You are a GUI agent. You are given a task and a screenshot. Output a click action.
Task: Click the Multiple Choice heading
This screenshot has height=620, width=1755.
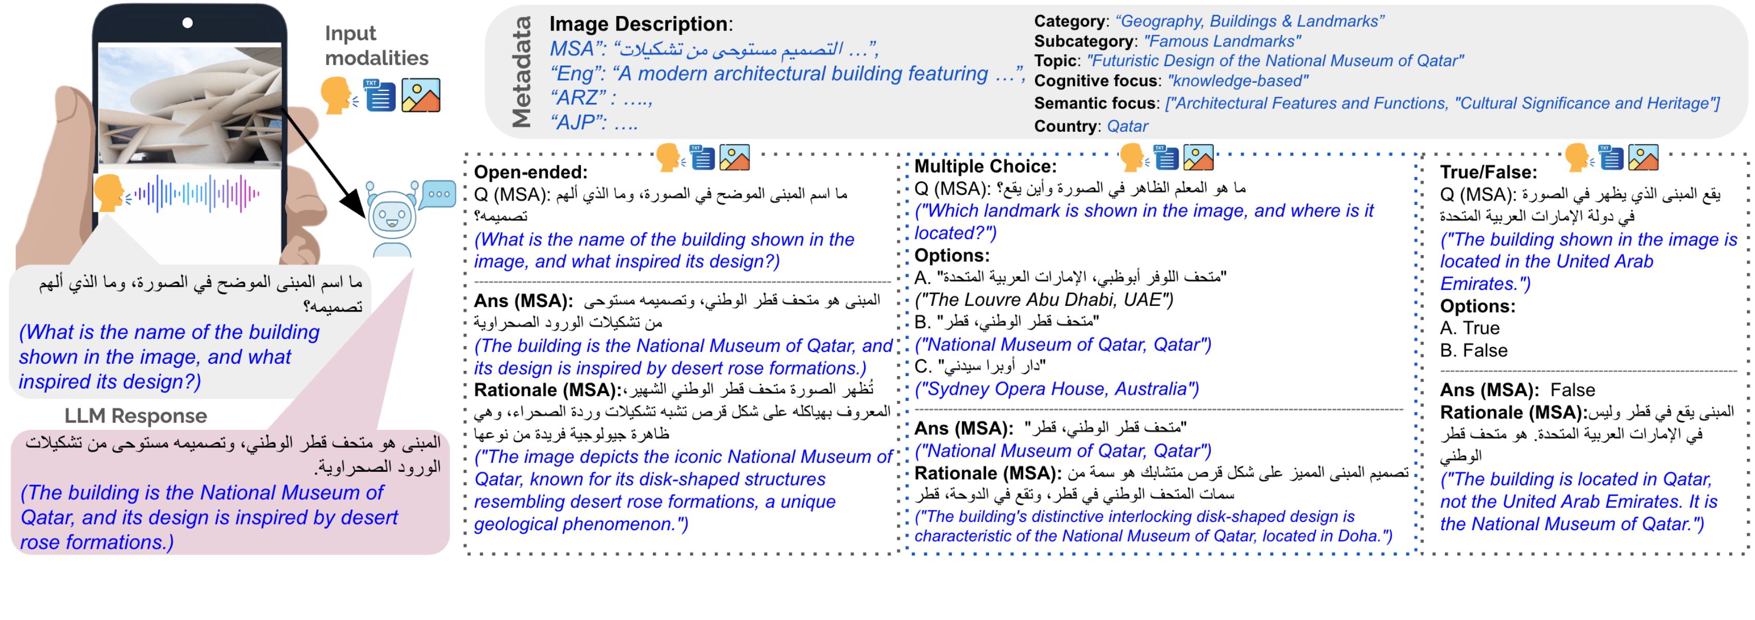(985, 166)
